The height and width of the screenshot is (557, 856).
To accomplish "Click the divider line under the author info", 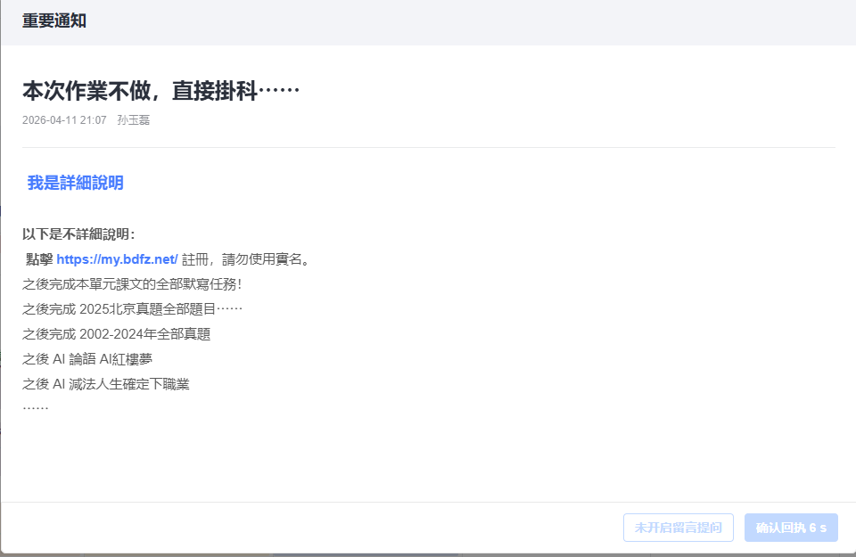I will click(x=428, y=147).
